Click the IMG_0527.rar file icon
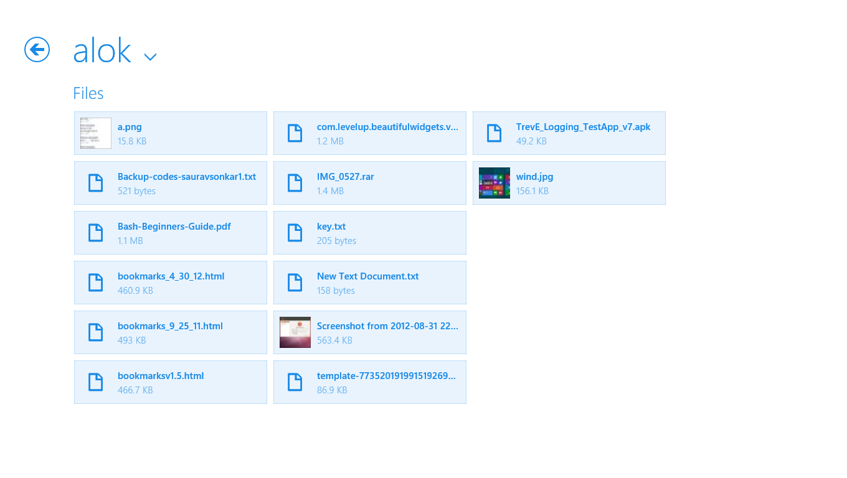The image size is (847, 478). tap(295, 183)
